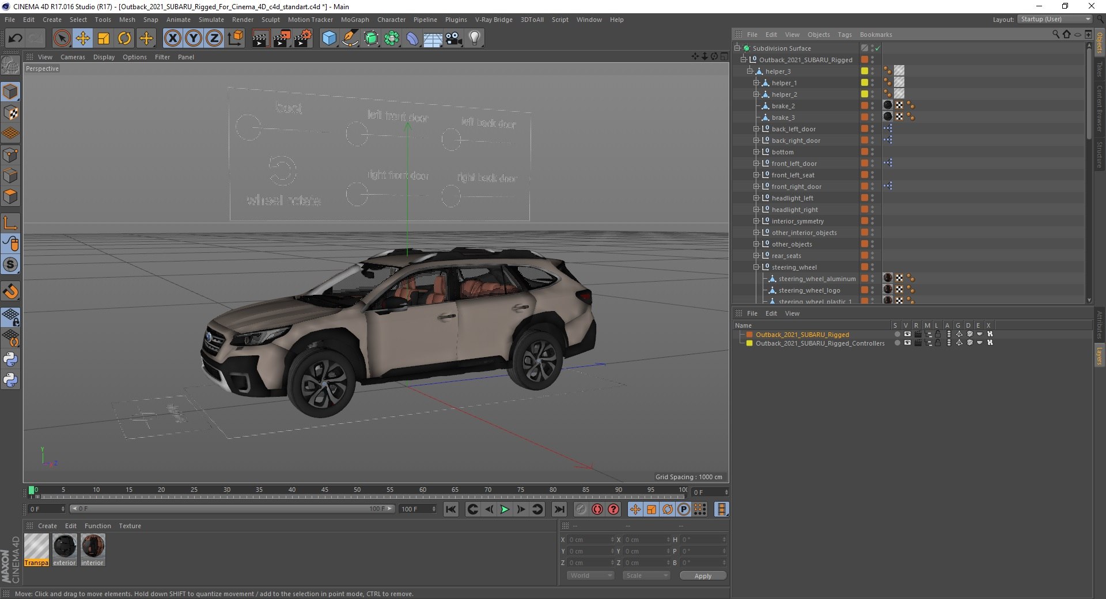
Task: Open viewport Cameras menu
Action: [x=73, y=57]
